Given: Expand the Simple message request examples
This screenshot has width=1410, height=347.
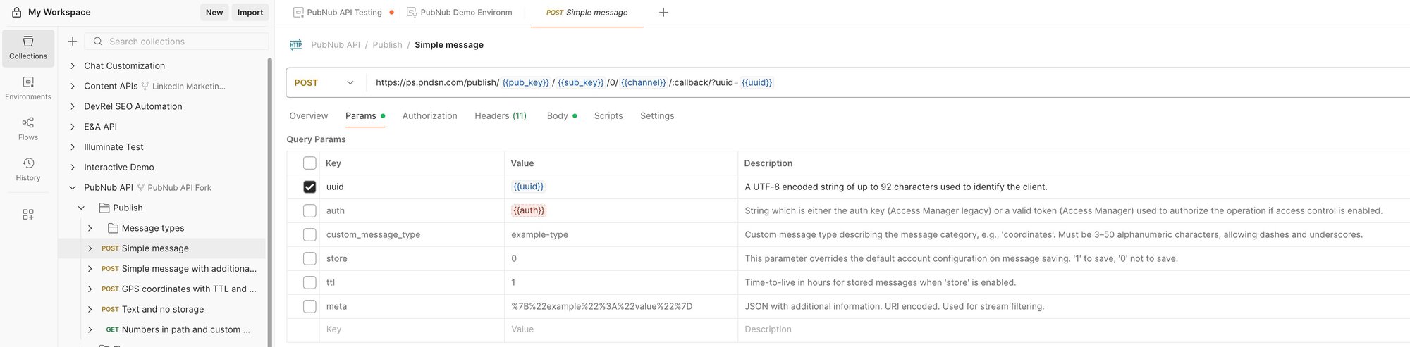Looking at the screenshot, I should (x=90, y=248).
